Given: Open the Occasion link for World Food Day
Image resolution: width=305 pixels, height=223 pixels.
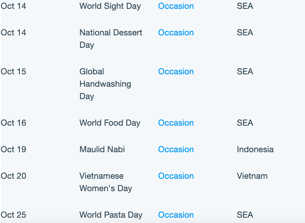Looking at the screenshot, I should pyautogui.click(x=176, y=123).
